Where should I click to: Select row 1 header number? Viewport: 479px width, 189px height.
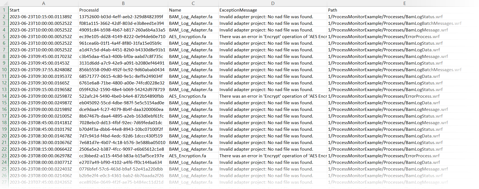coord(4,10)
